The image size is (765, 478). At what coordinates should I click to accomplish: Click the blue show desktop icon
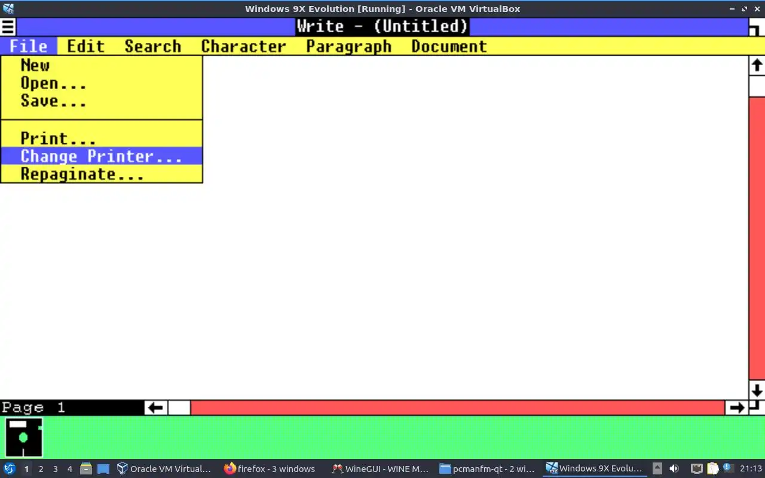(x=103, y=469)
